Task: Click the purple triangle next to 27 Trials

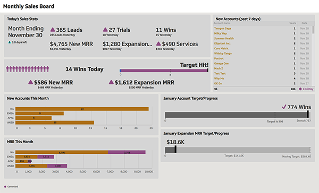Action: point(105,30)
